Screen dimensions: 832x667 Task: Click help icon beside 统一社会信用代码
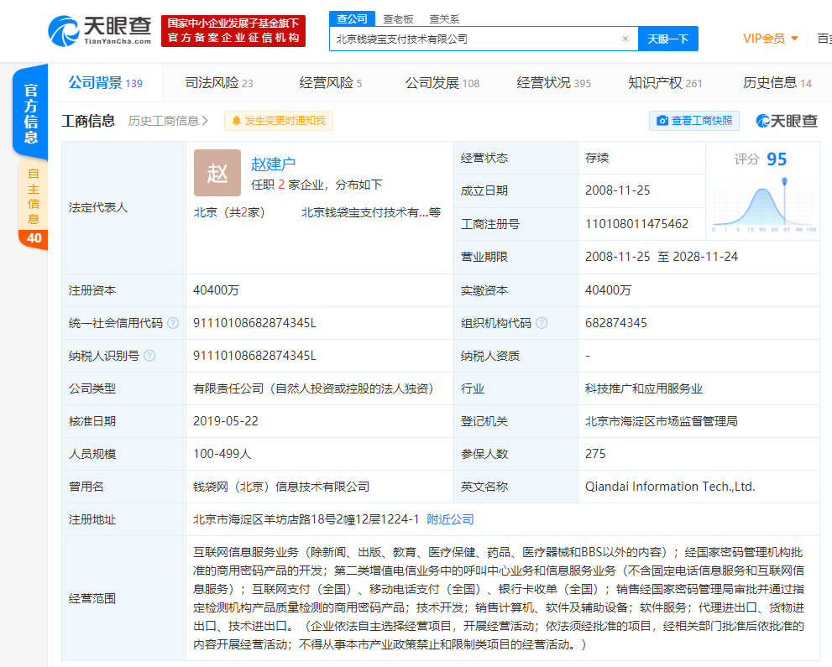click(173, 323)
